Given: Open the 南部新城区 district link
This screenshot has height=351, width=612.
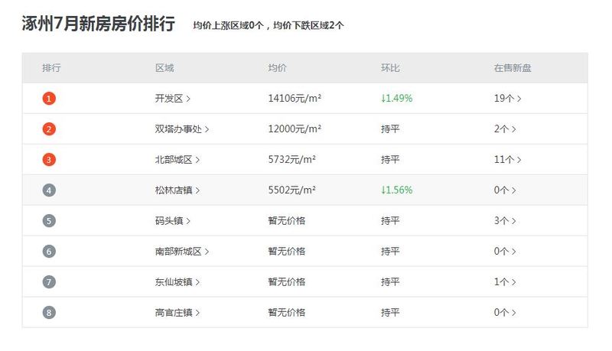Looking at the screenshot, I should 182,251.
